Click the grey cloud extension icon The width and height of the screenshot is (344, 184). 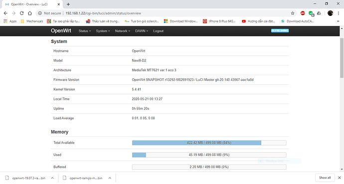(319, 13)
